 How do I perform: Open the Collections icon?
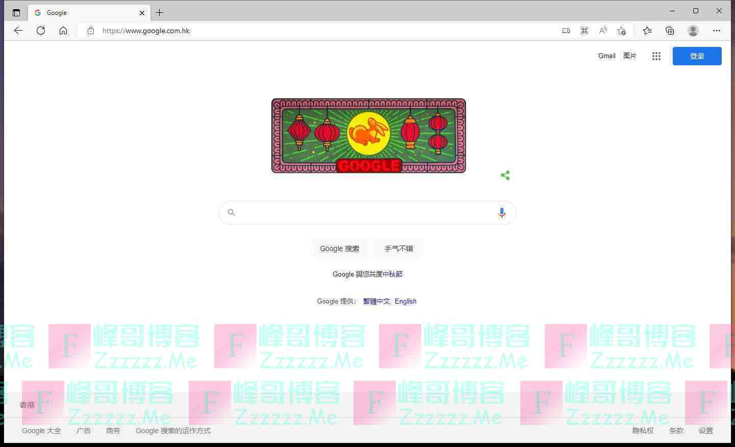670,31
